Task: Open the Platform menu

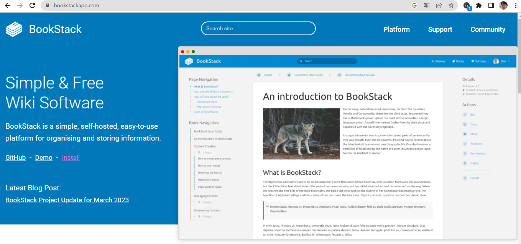Action: (x=396, y=29)
